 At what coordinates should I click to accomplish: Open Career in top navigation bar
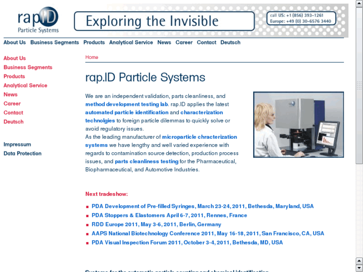[184, 42]
